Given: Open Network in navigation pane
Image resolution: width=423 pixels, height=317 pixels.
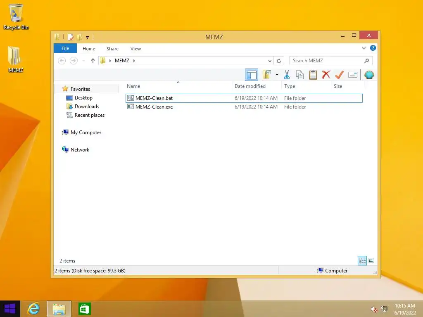Looking at the screenshot, I should pos(80,149).
